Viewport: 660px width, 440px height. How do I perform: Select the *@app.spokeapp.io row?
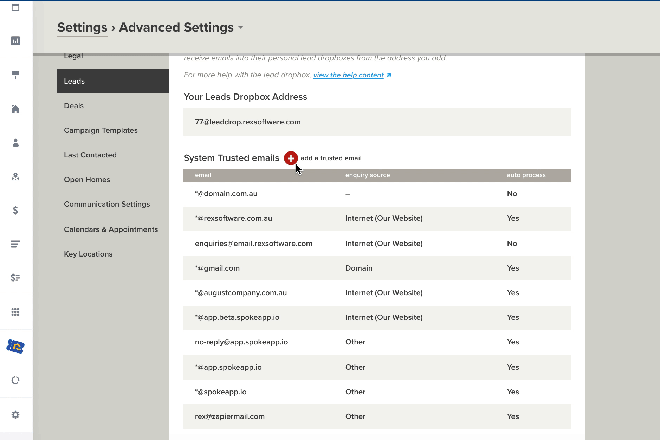(377, 367)
